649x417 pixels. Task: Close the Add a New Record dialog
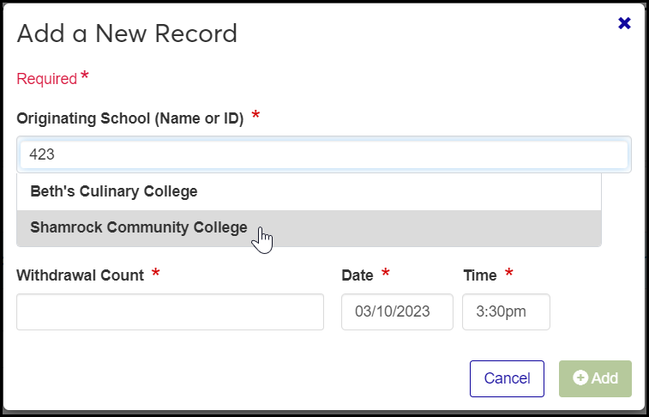(x=624, y=24)
